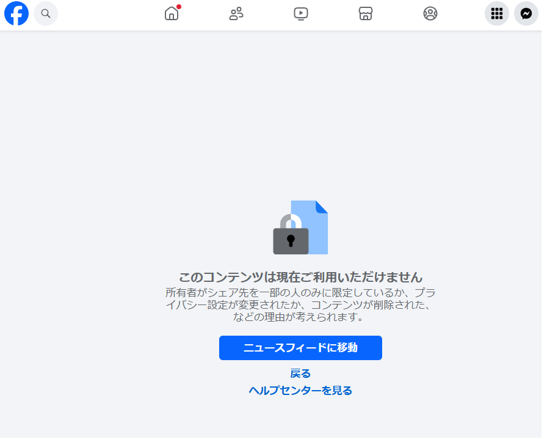Open the nine-dot menu grid icon

tap(497, 13)
